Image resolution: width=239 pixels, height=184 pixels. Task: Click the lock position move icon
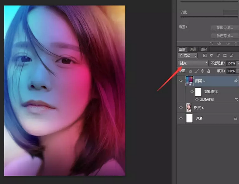pyautogui.click(x=202, y=71)
